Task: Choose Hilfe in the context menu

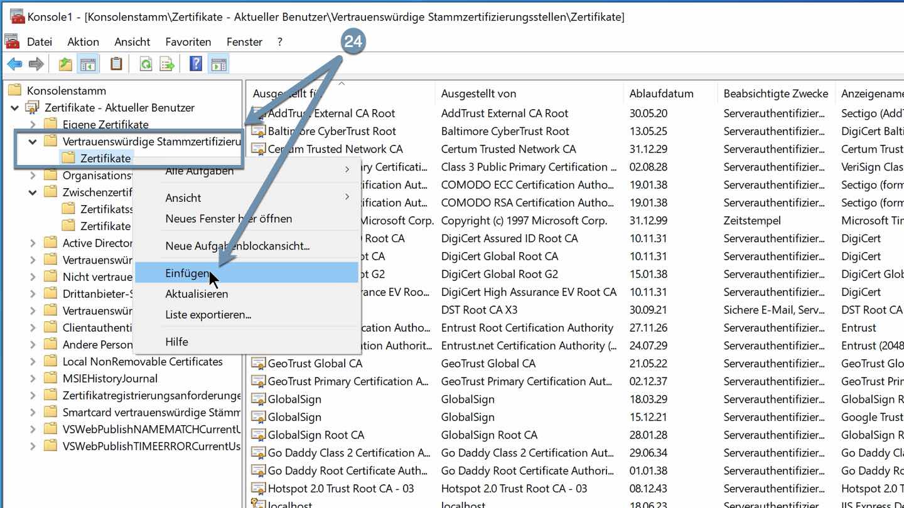Action: [x=246, y=341]
